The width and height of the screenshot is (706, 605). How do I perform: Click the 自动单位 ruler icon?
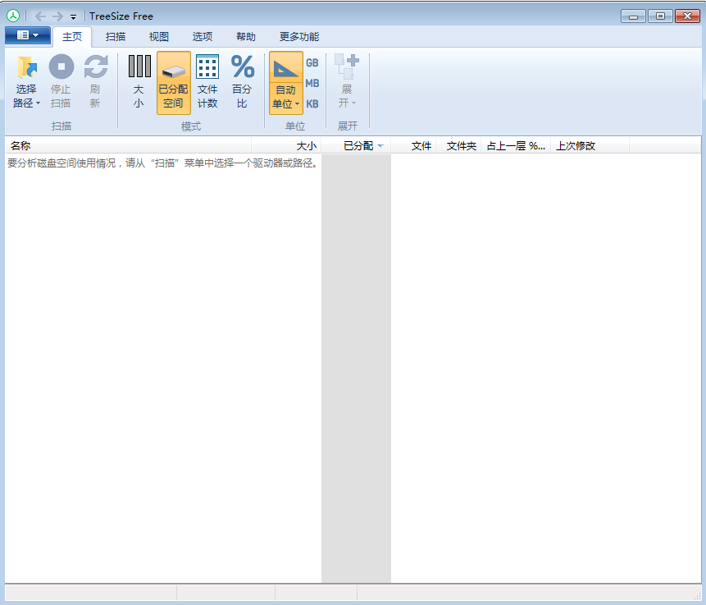click(x=286, y=69)
